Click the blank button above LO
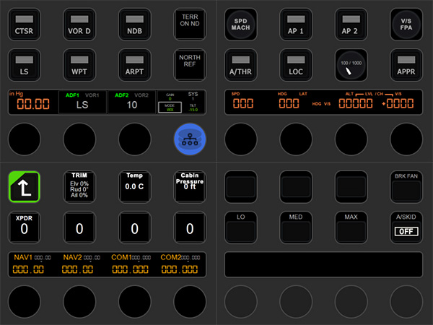The image size is (433, 325). [240, 187]
